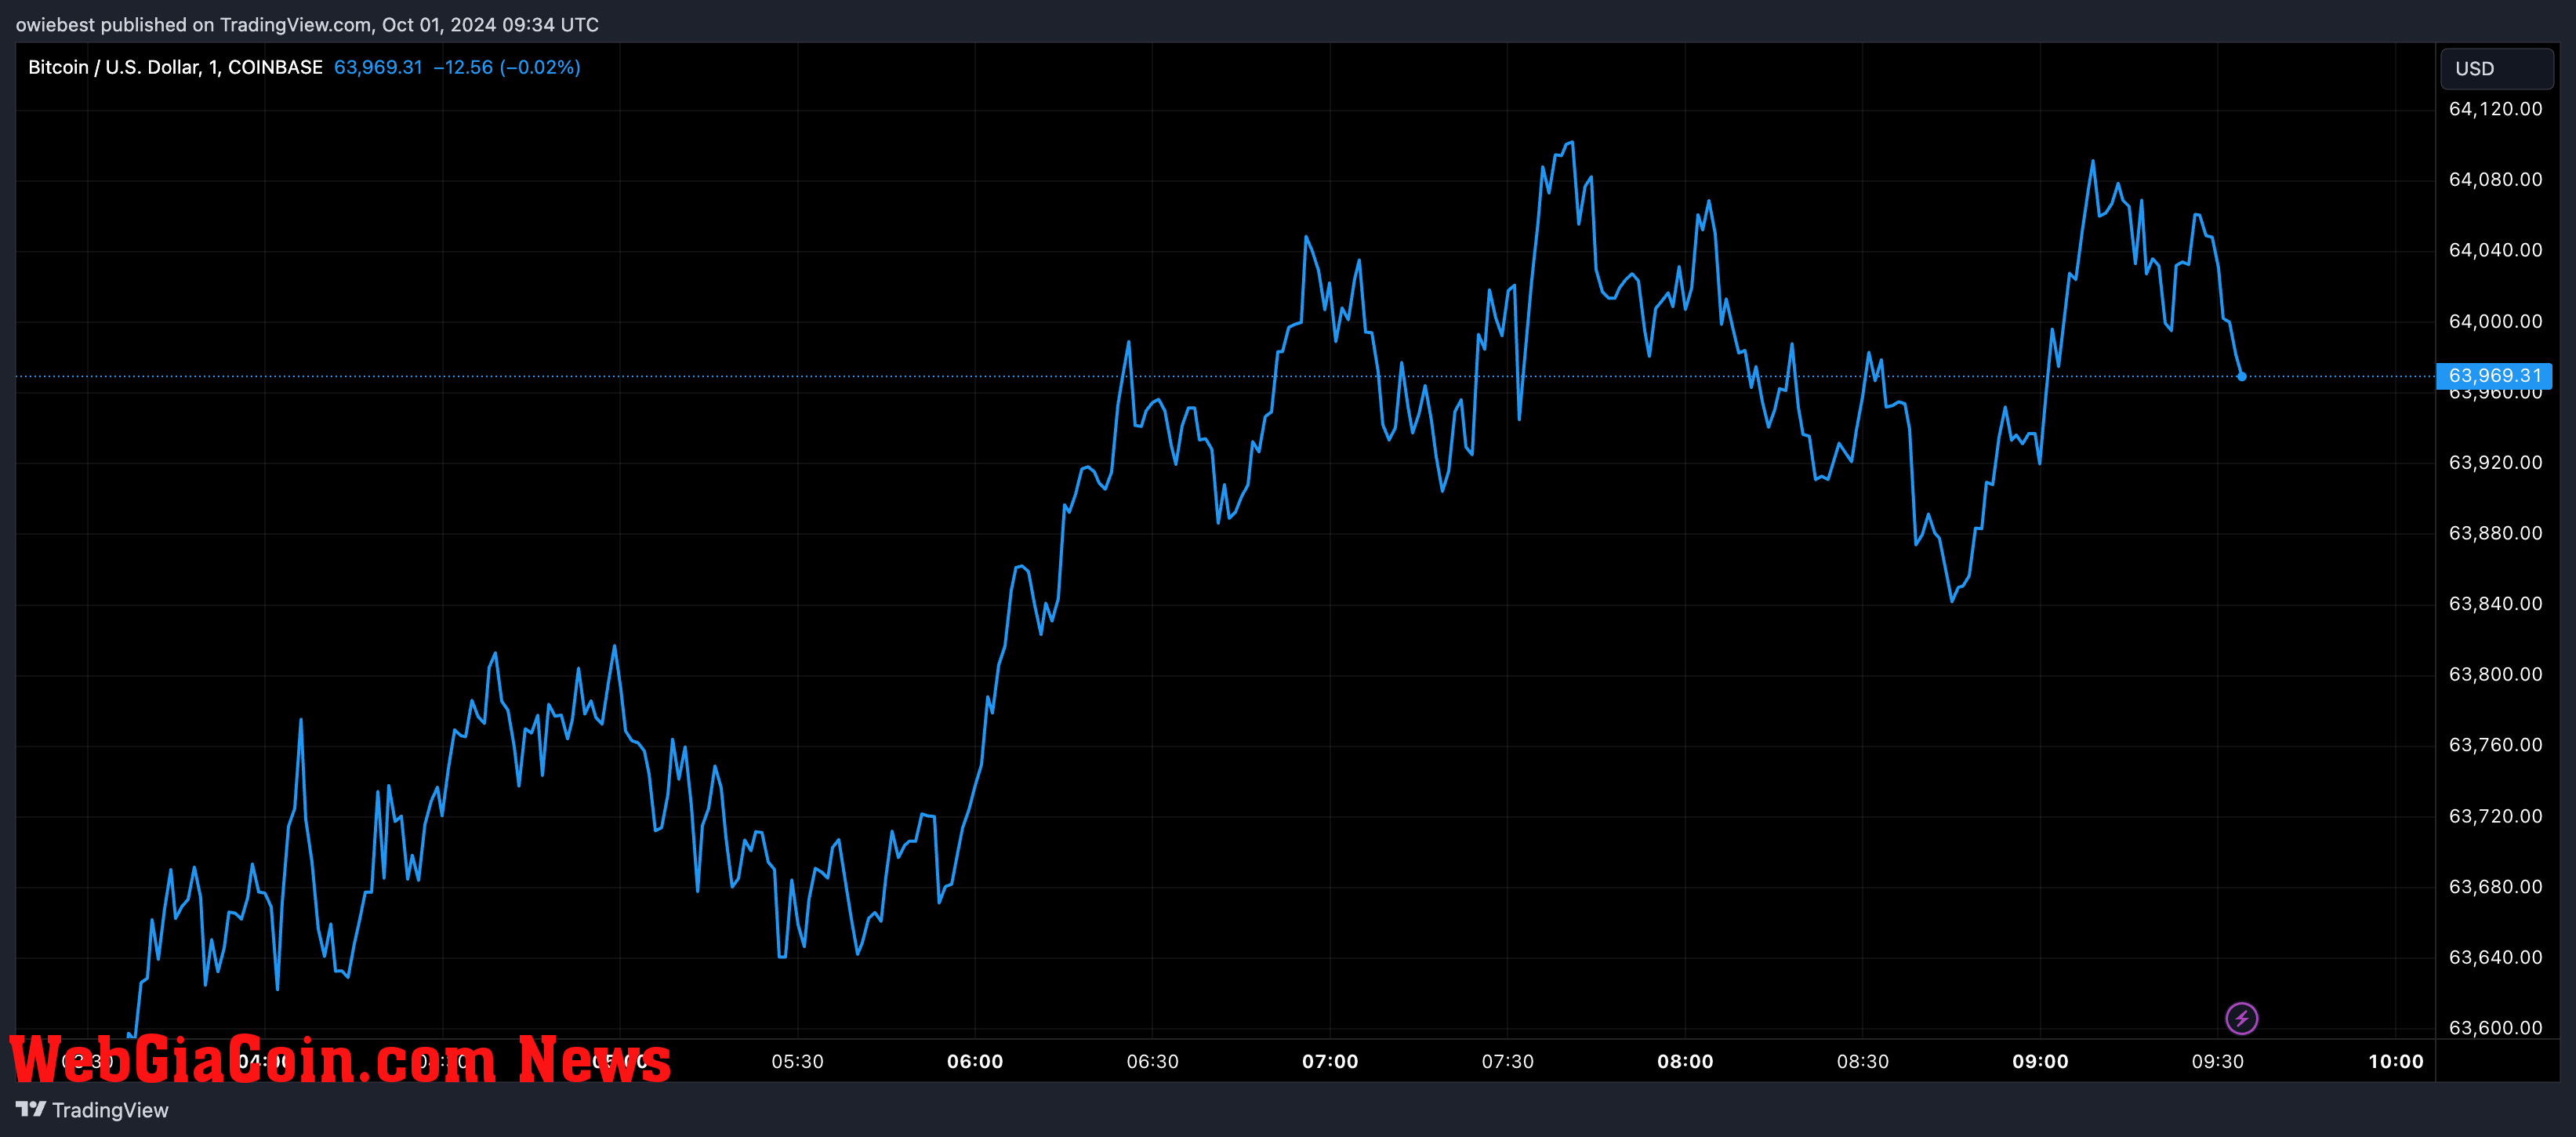Screen dimensions: 2576x1137
Task: Click the 08:30 time axis label
Action: 1862,1061
